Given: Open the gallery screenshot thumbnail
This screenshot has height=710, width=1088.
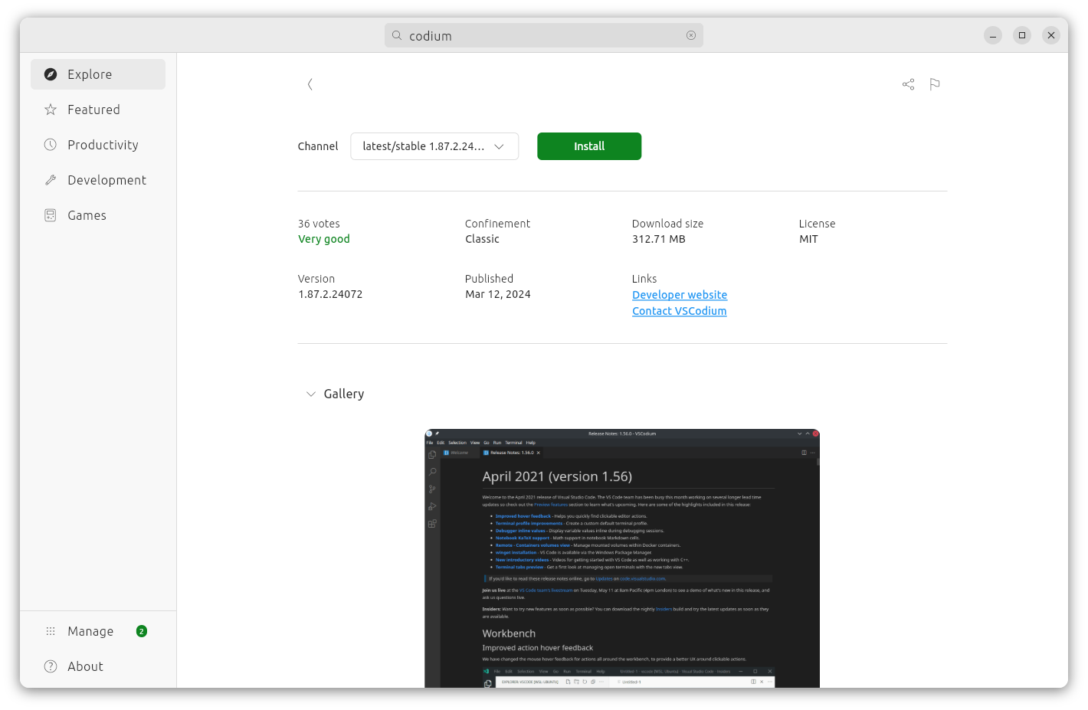Looking at the screenshot, I should [x=622, y=558].
